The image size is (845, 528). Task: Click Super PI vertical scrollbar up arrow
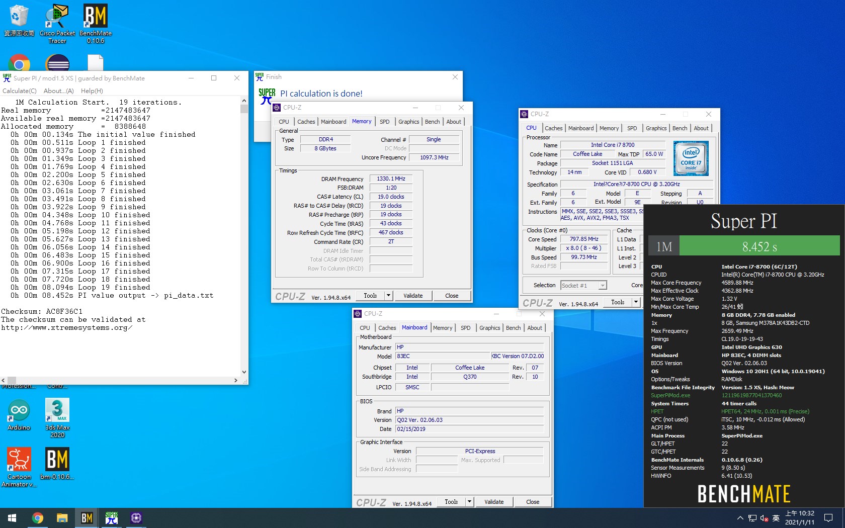[x=244, y=101]
